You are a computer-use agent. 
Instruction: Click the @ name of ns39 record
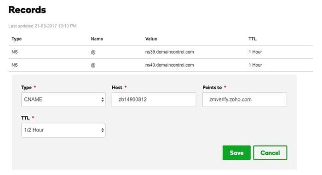pyautogui.click(x=93, y=52)
